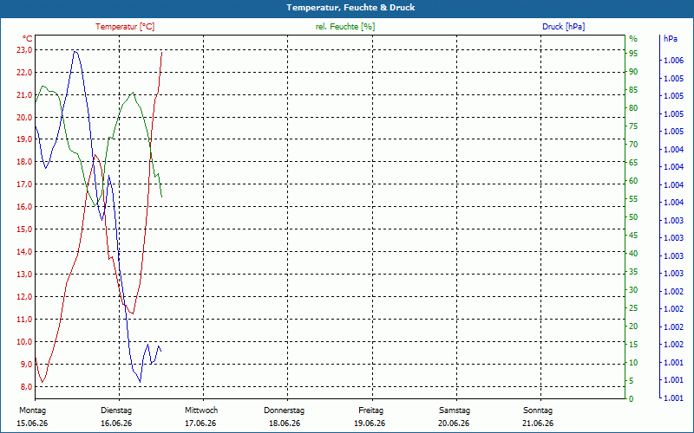
Task: Select the red Temperatur [°C] legend label
Action: tap(125, 27)
